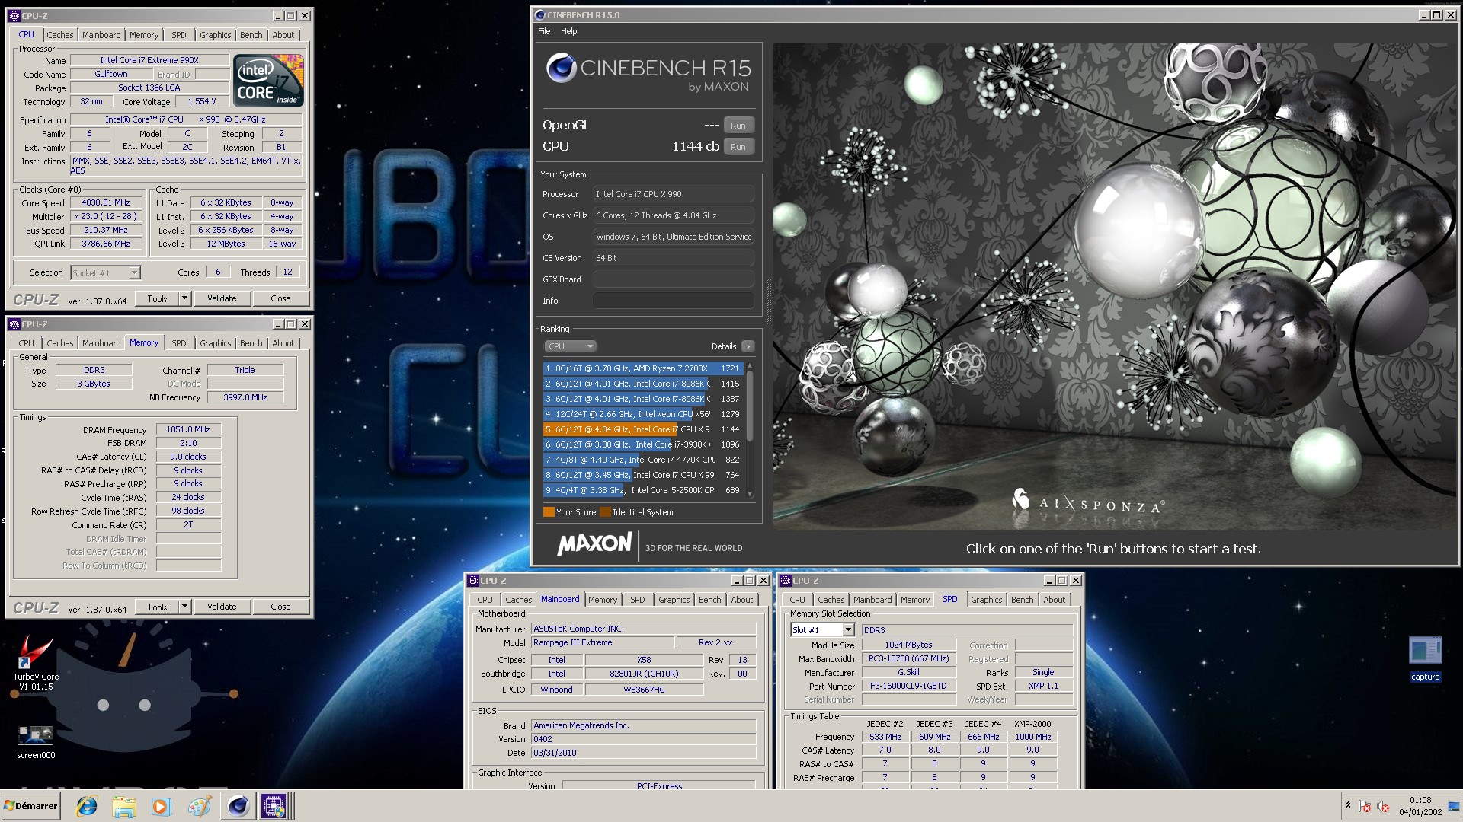The image size is (1463, 822).
Task: Click Validate in top CPU-Z window
Action: click(x=222, y=298)
